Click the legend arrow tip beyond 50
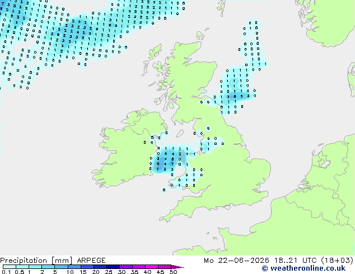The width and height of the screenshot is (355, 274). [177, 267]
